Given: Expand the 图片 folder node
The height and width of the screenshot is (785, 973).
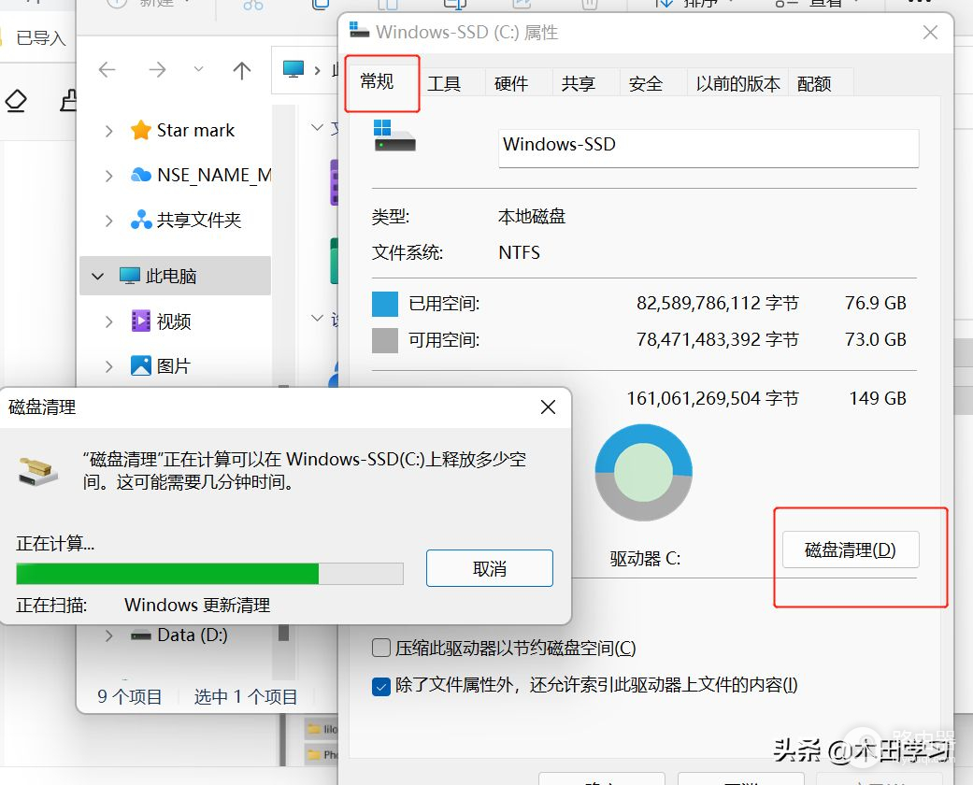Looking at the screenshot, I should [x=108, y=366].
